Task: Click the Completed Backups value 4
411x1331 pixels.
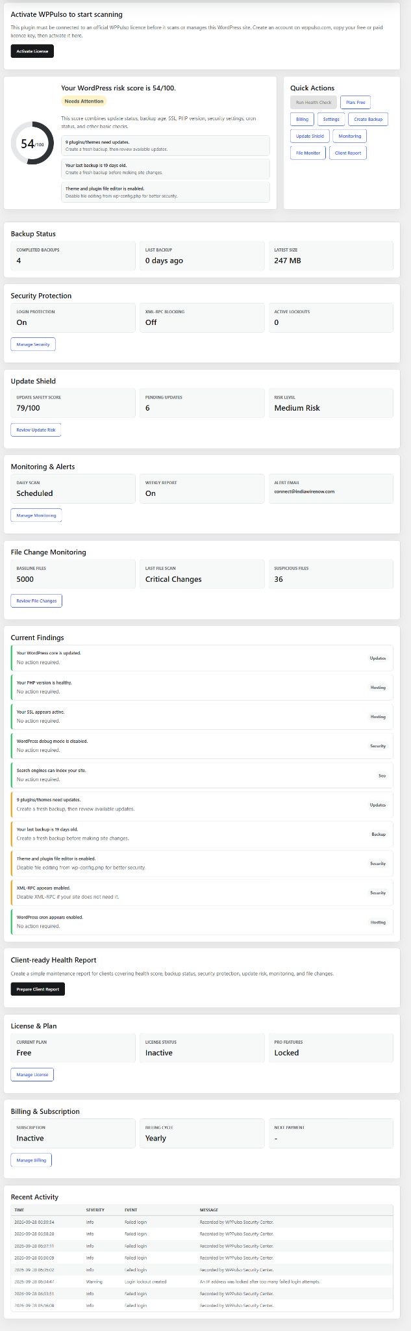Action: click(x=19, y=261)
